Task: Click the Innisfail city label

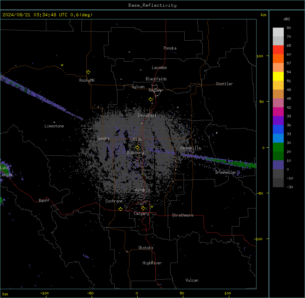Action: click(147, 115)
